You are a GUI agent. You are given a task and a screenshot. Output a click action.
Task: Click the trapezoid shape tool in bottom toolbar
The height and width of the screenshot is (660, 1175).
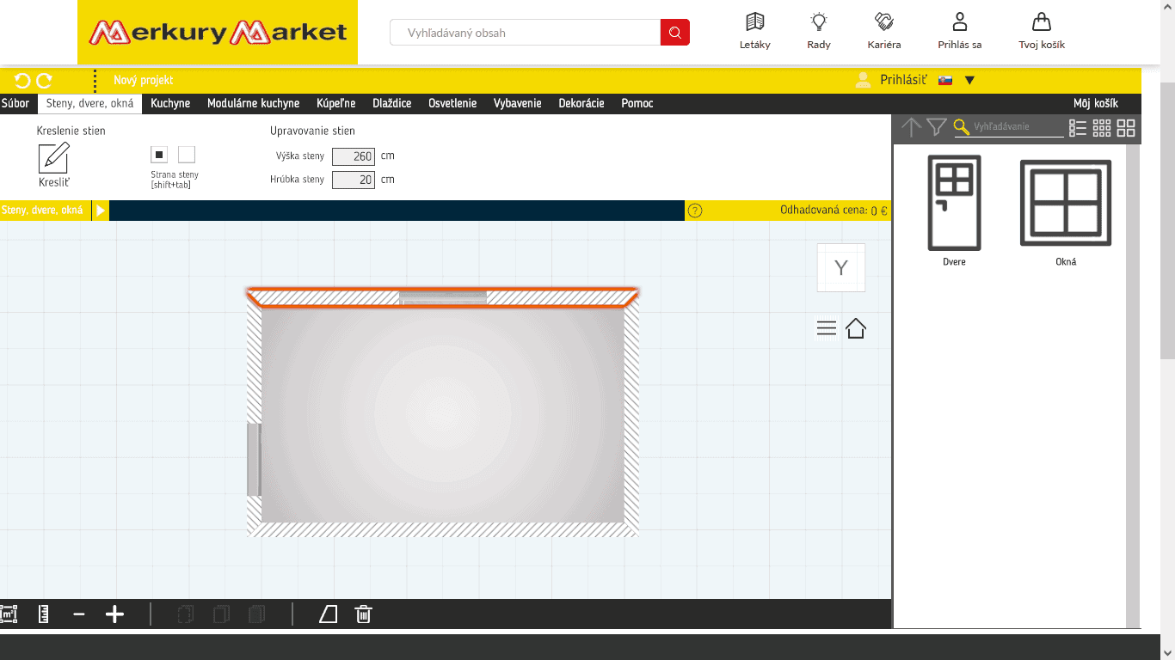[328, 614]
